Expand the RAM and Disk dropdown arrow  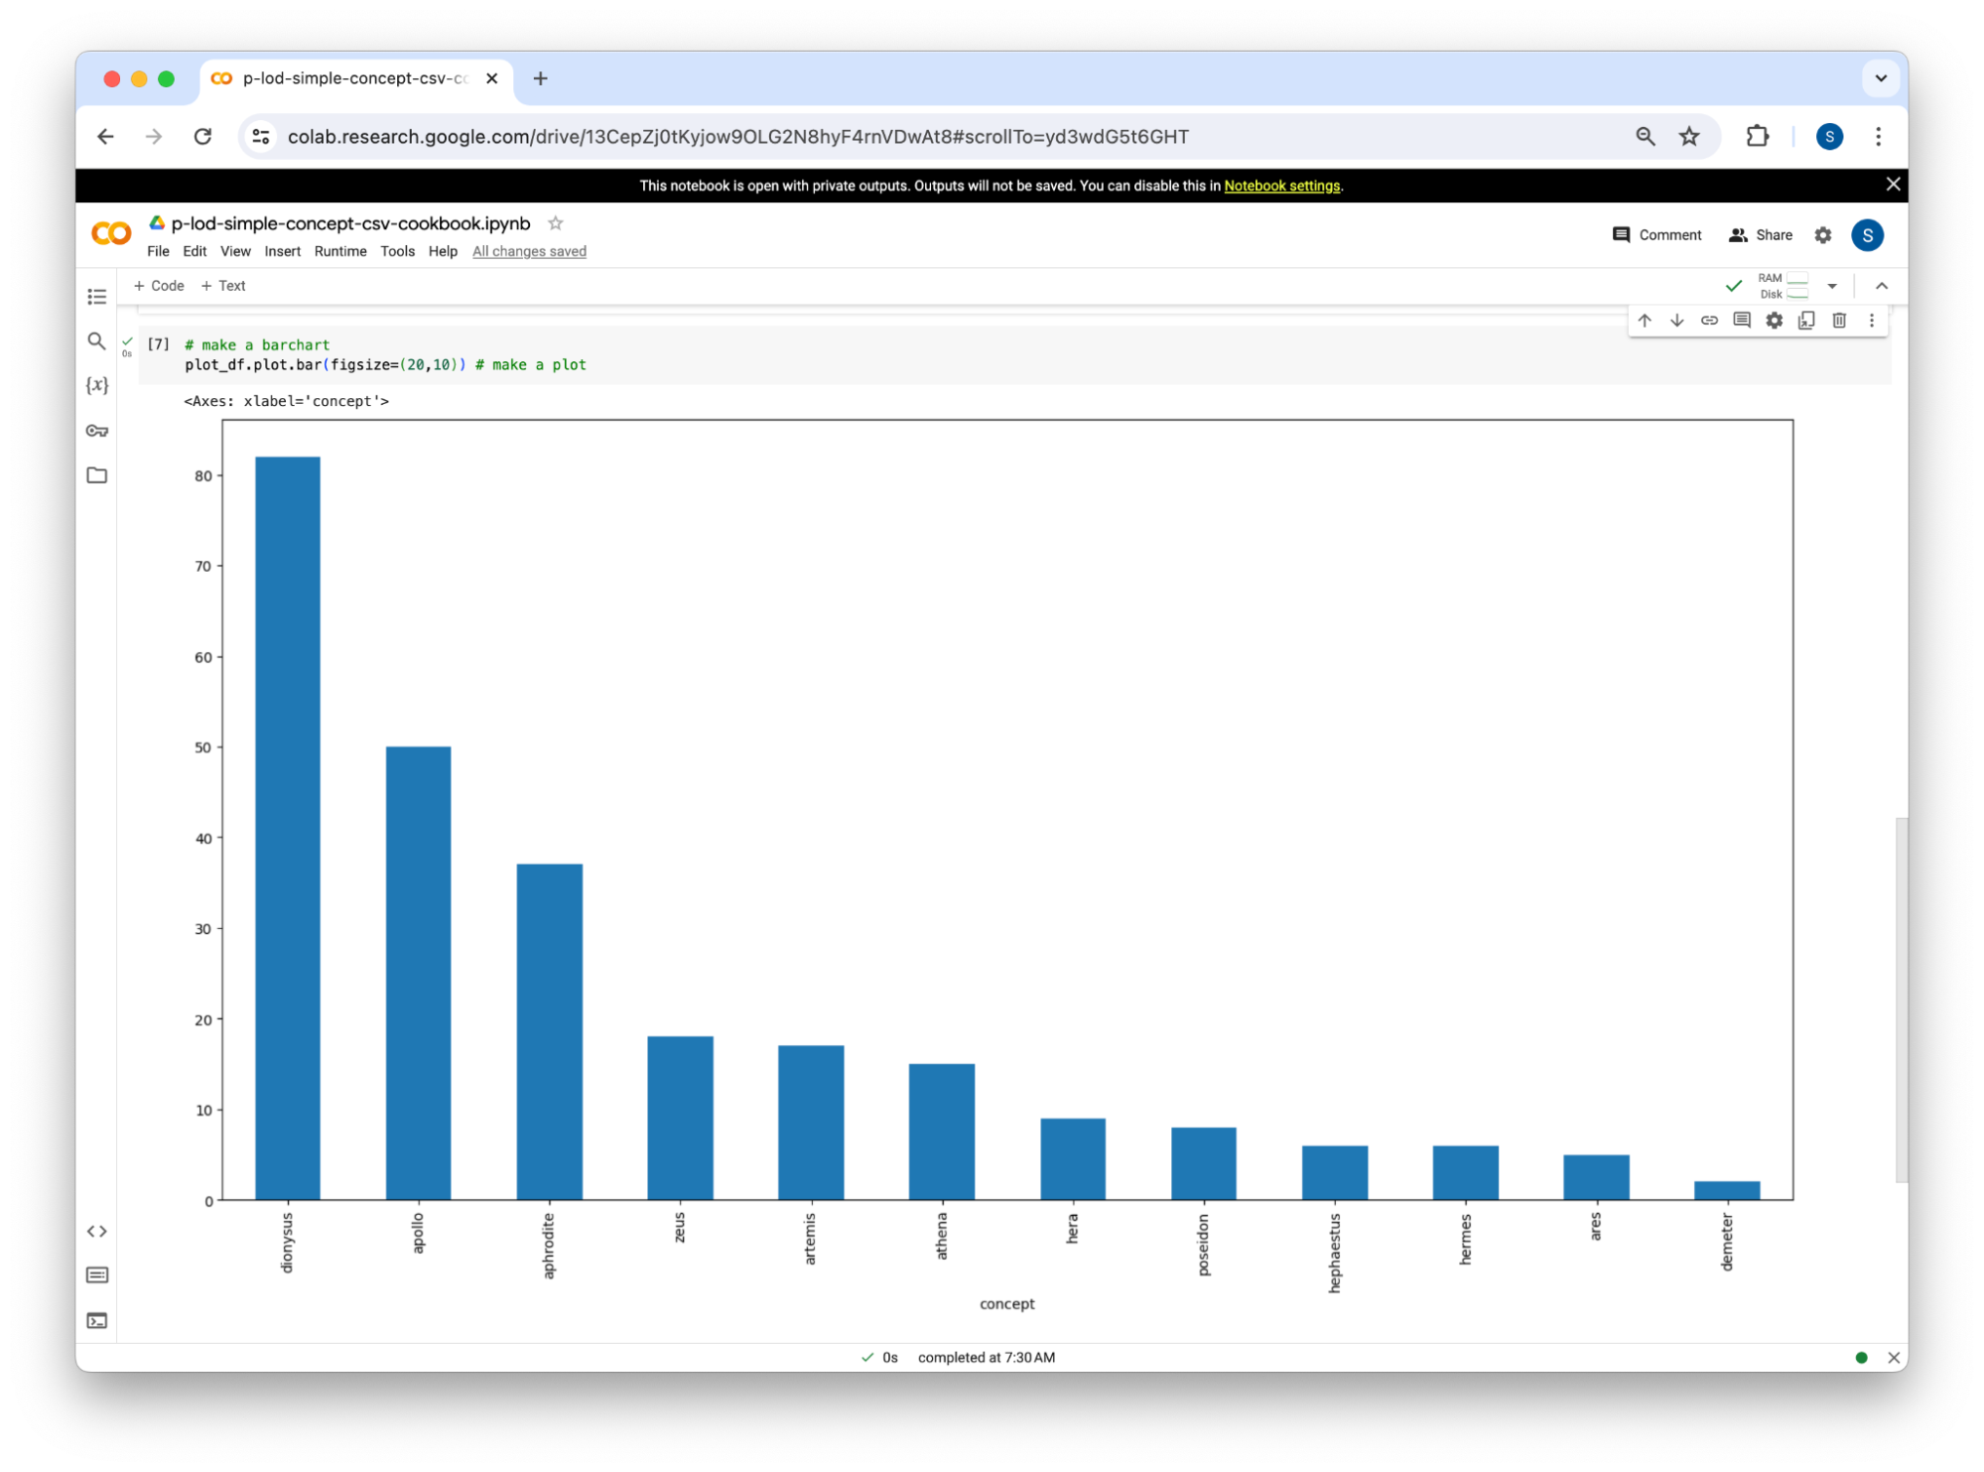tap(1832, 286)
